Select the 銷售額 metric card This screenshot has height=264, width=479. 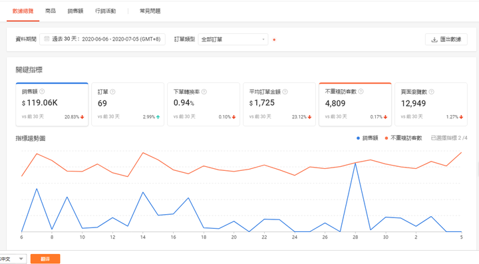pyautogui.click(x=52, y=104)
